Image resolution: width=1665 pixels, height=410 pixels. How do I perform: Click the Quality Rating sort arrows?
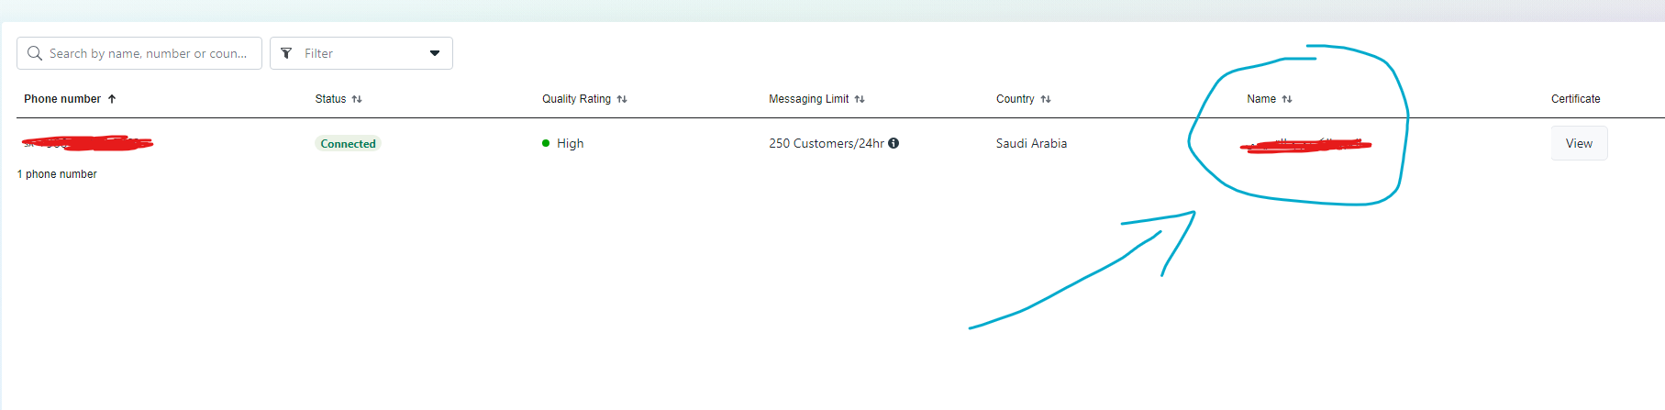[622, 99]
